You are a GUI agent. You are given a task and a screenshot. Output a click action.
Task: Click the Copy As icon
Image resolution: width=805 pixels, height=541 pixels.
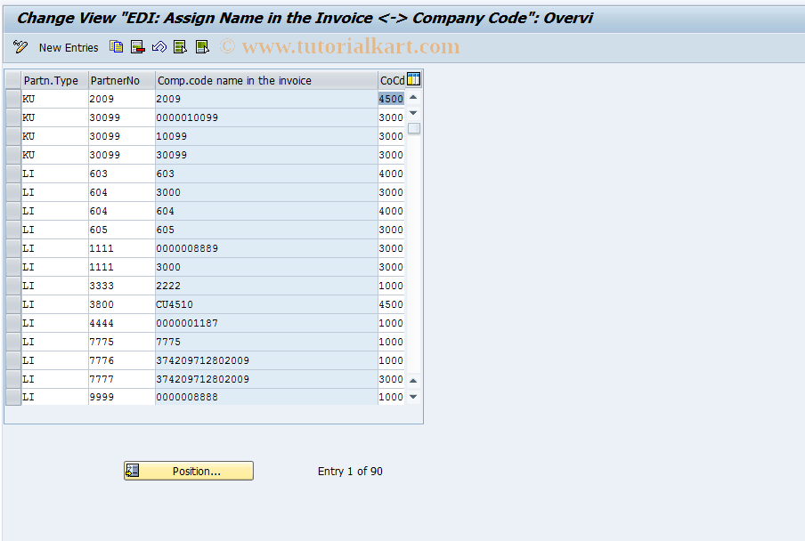click(x=116, y=47)
